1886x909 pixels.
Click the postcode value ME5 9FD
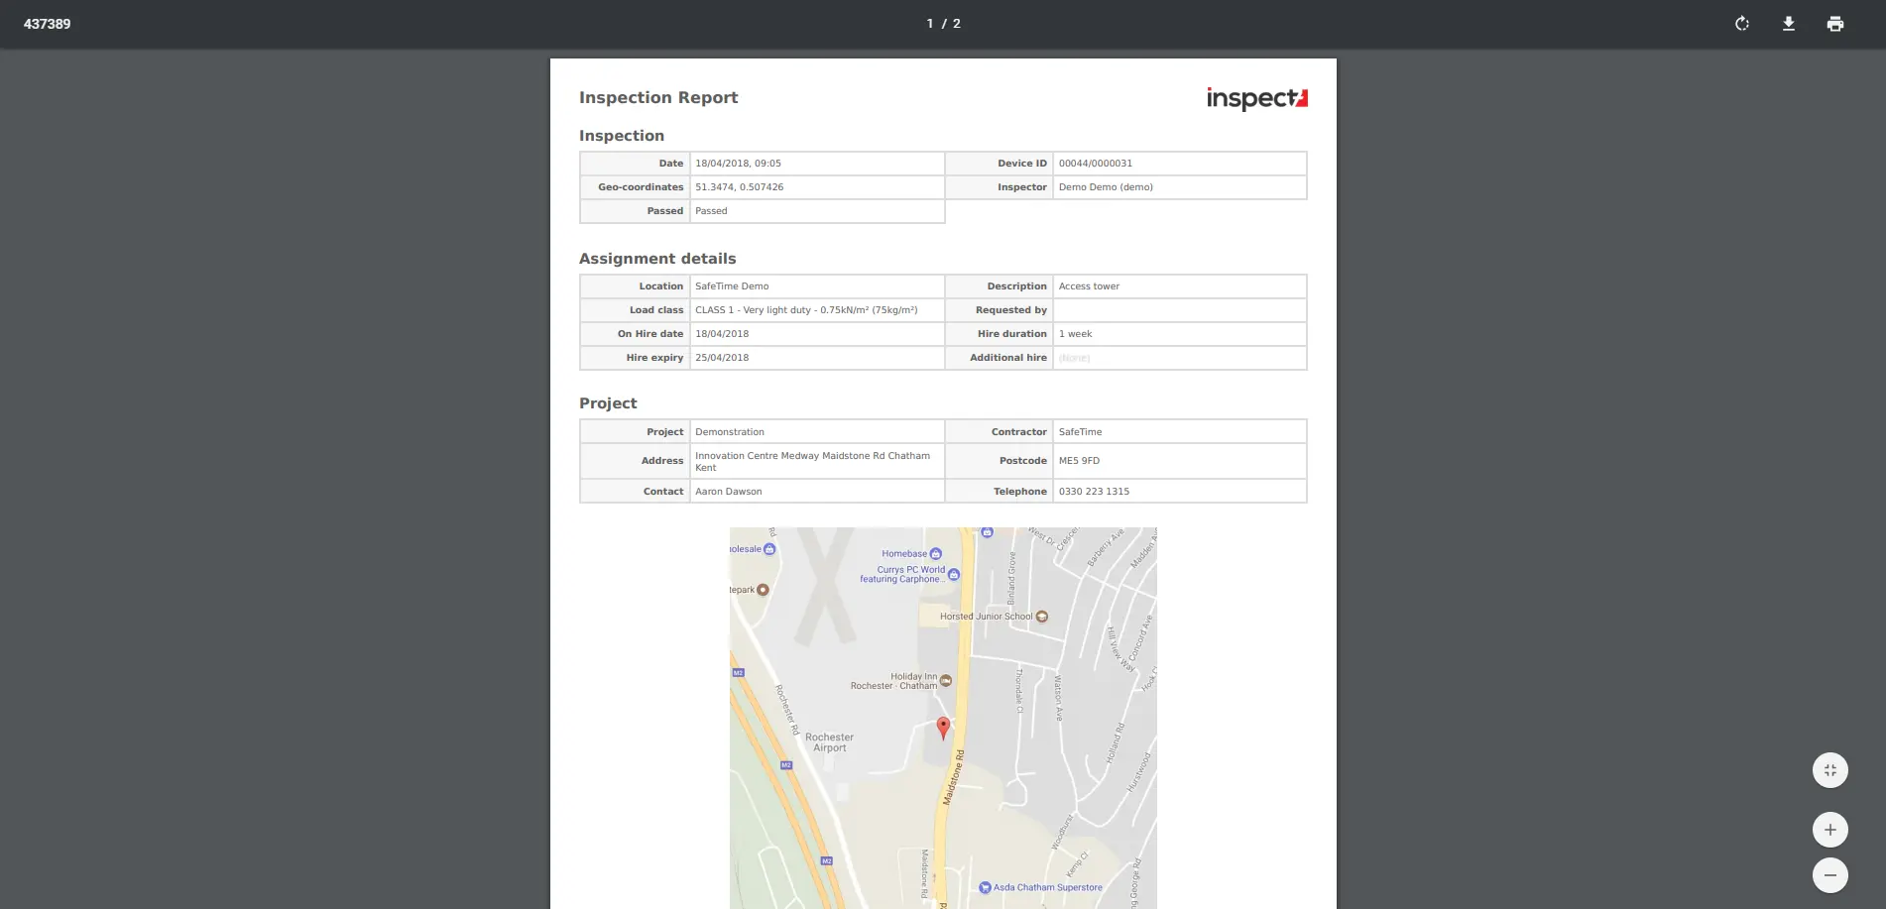[1079, 461]
